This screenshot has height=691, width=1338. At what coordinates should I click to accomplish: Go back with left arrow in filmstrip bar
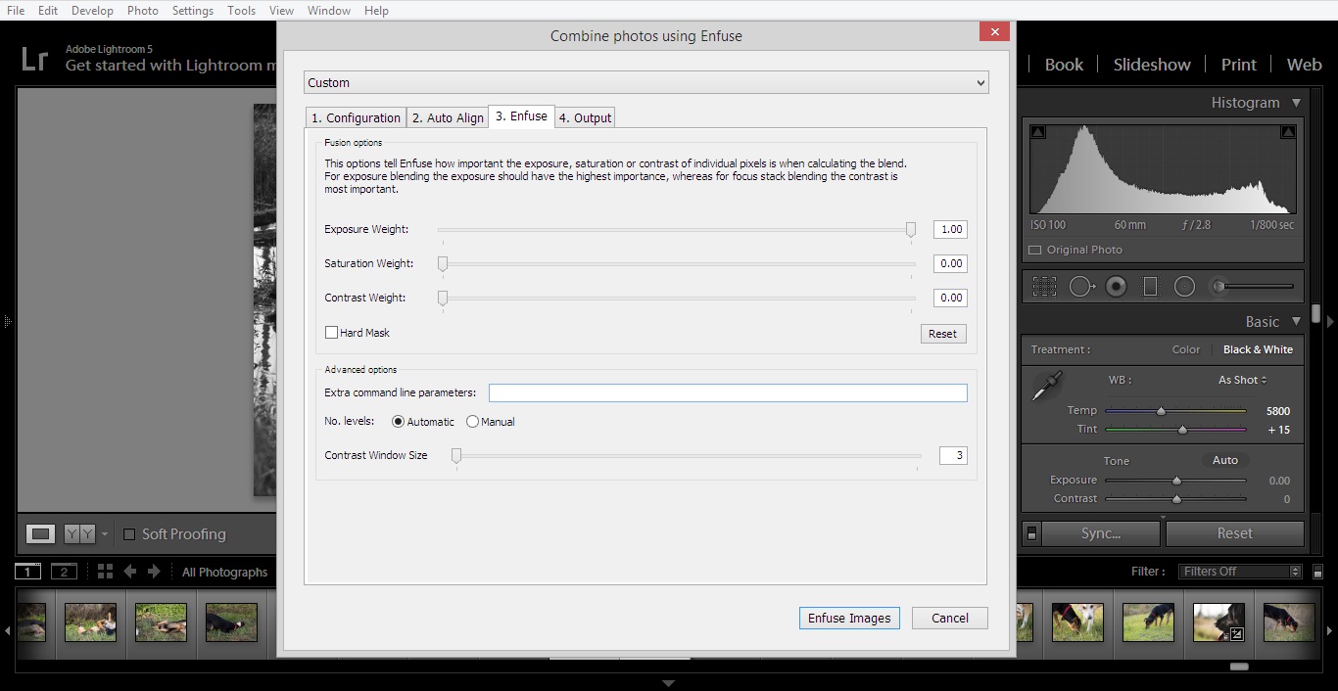coord(130,572)
